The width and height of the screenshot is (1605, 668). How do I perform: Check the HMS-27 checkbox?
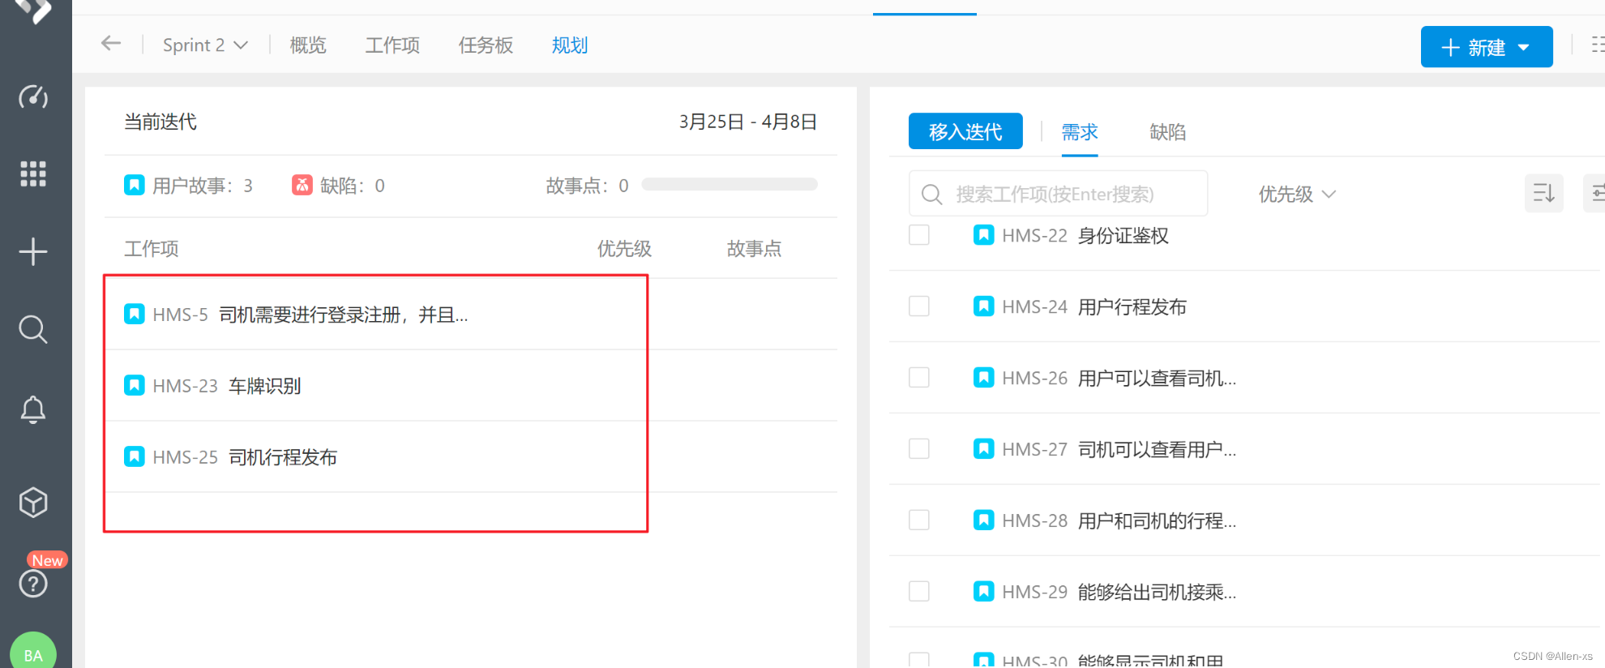(x=919, y=449)
